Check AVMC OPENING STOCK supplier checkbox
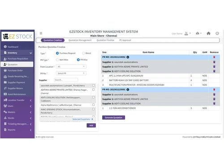This screenshot has width=224, height=168. tap(94, 109)
